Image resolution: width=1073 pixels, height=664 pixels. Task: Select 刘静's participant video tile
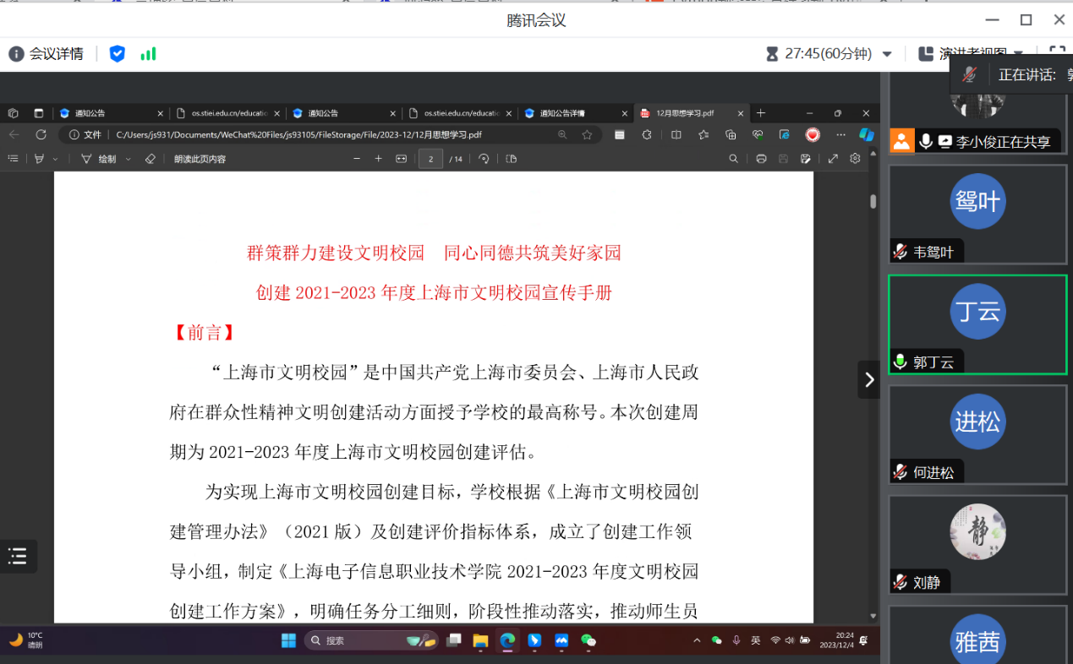tap(977, 545)
